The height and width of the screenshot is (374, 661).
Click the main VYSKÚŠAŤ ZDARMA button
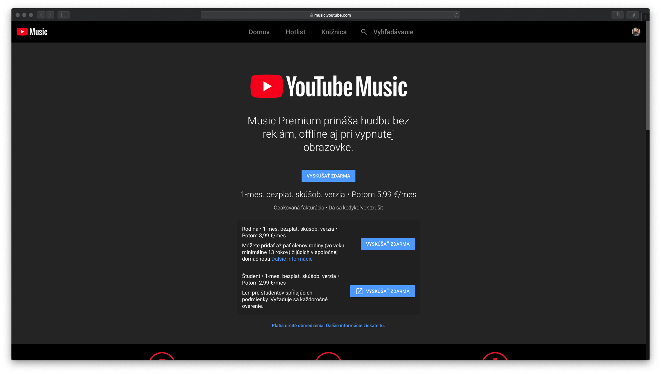click(x=328, y=176)
